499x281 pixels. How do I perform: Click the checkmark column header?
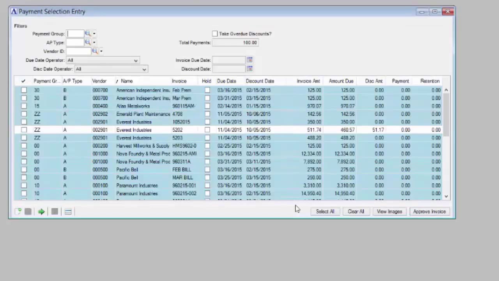(23, 81)
